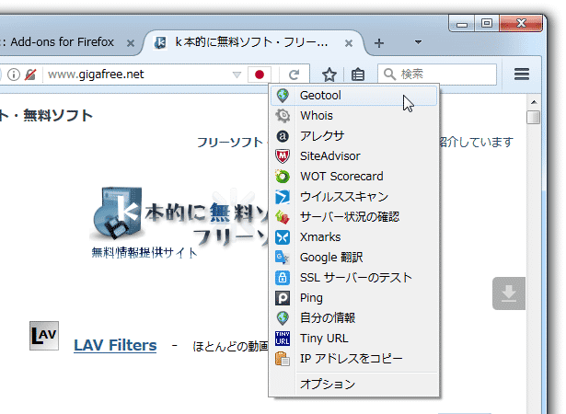Focus the 検索 search box
Screen dimensions: 566x414
pos(437,75)
